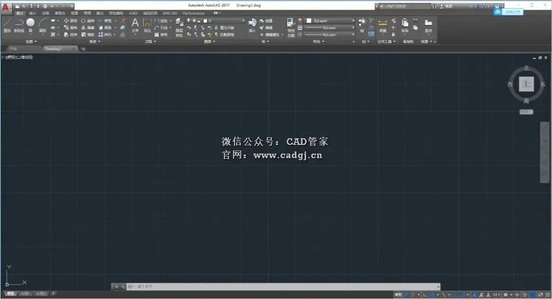Click the Trim (修剪) tool
This screenshot has width=552, height=299.
(x=105, y=21)
